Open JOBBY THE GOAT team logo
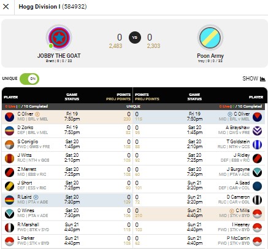This screenshot has height=249, width=268. (x=59, y=38)
